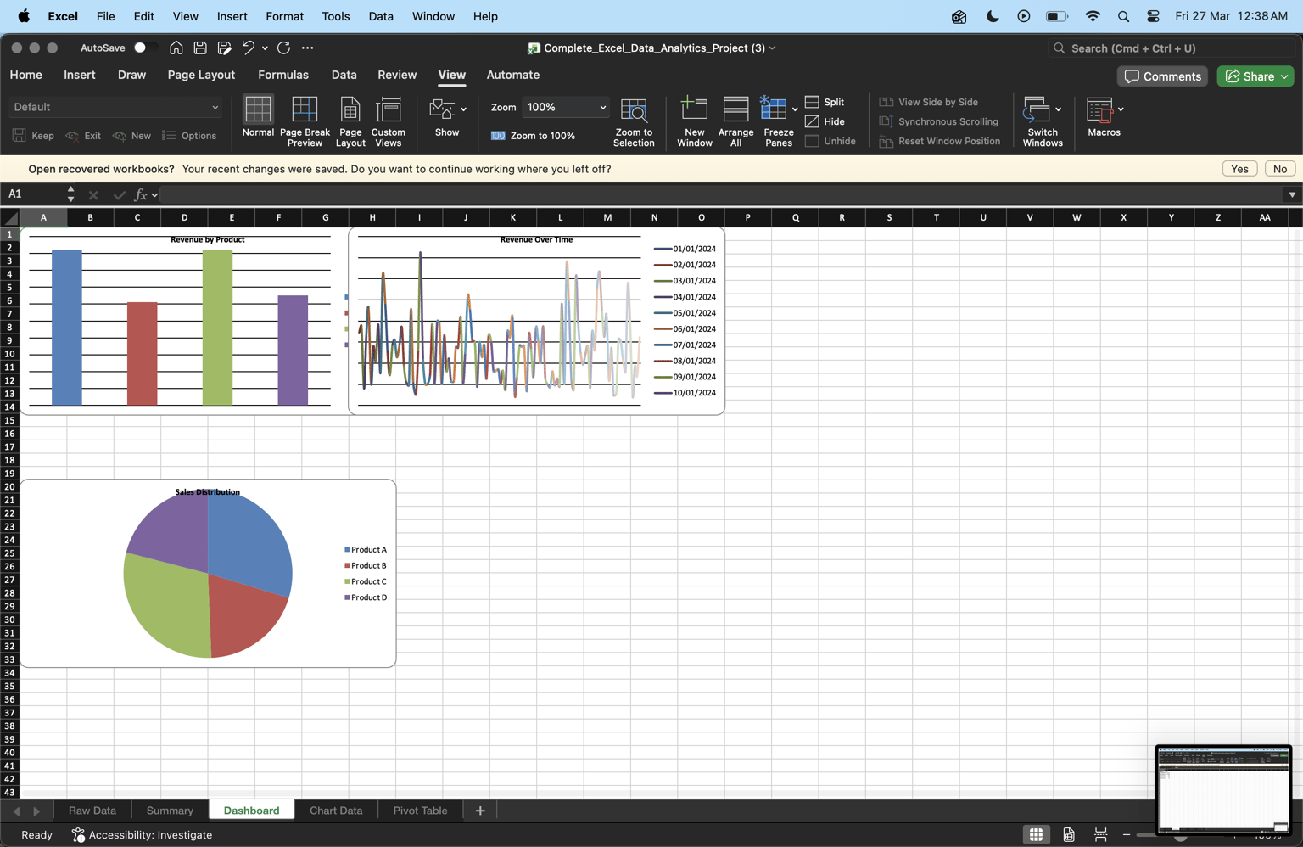Screen dimensions: 1303x847
Task: Click the Name Box showing A1
Action: click(32, 194)
